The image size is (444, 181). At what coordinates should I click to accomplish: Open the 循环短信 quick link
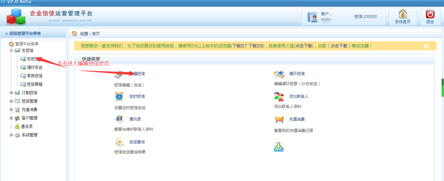tap(297, 74)
